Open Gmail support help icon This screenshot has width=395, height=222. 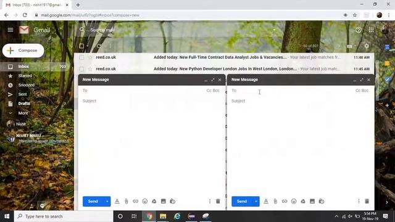tap(358, 30)
